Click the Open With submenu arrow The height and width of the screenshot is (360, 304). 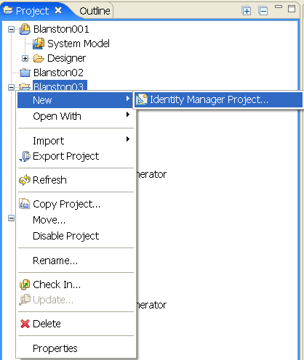[128, 115]
